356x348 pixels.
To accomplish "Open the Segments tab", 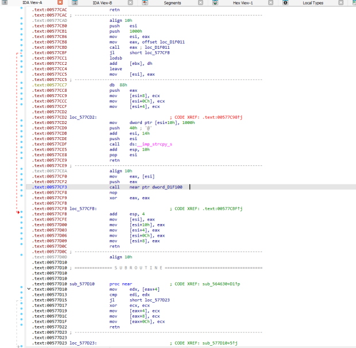I will pos(172,3).
